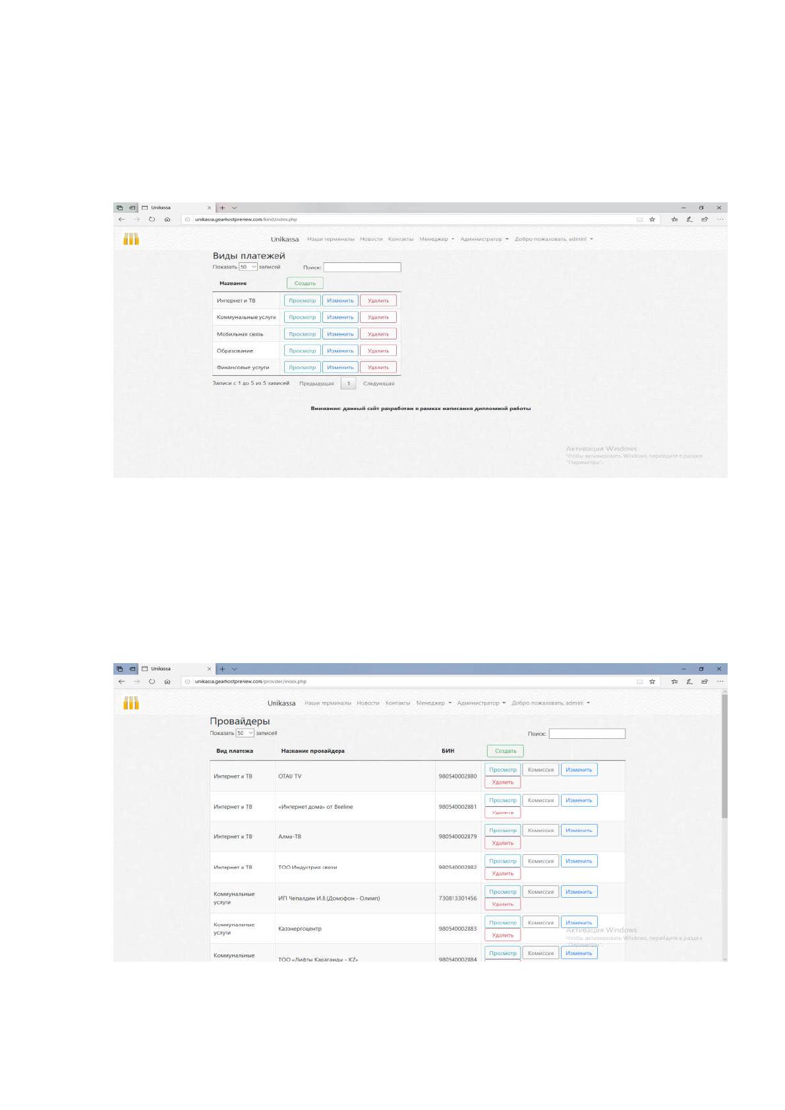Click the home icon in the provider/index.php browser

167,682
